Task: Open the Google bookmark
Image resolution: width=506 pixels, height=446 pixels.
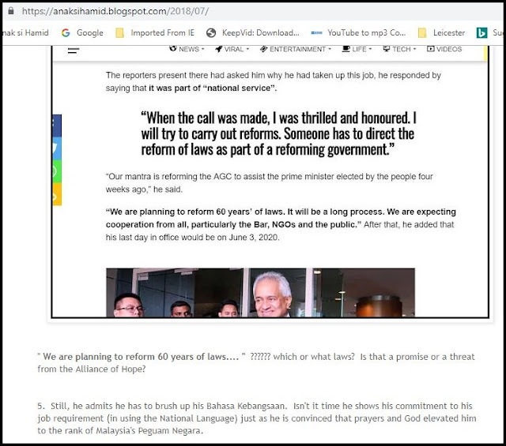Action: (82, 33)
